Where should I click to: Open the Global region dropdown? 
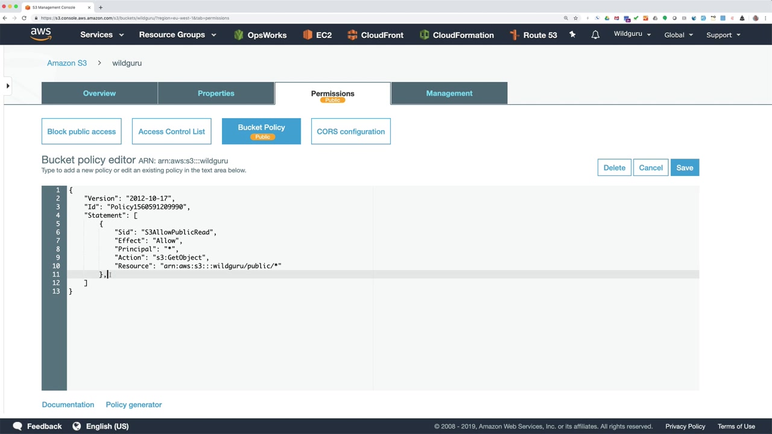679,35
